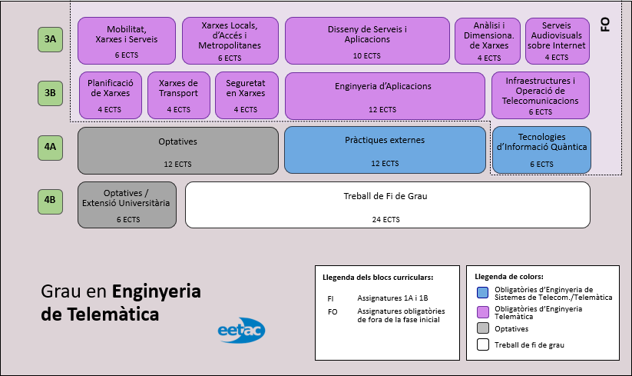Select the 3A semester label
632x376 pixels.
[x=50, y=39]
